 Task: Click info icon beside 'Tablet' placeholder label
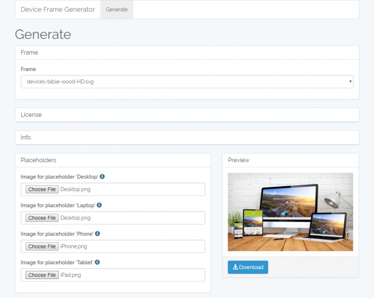[98, 262]
